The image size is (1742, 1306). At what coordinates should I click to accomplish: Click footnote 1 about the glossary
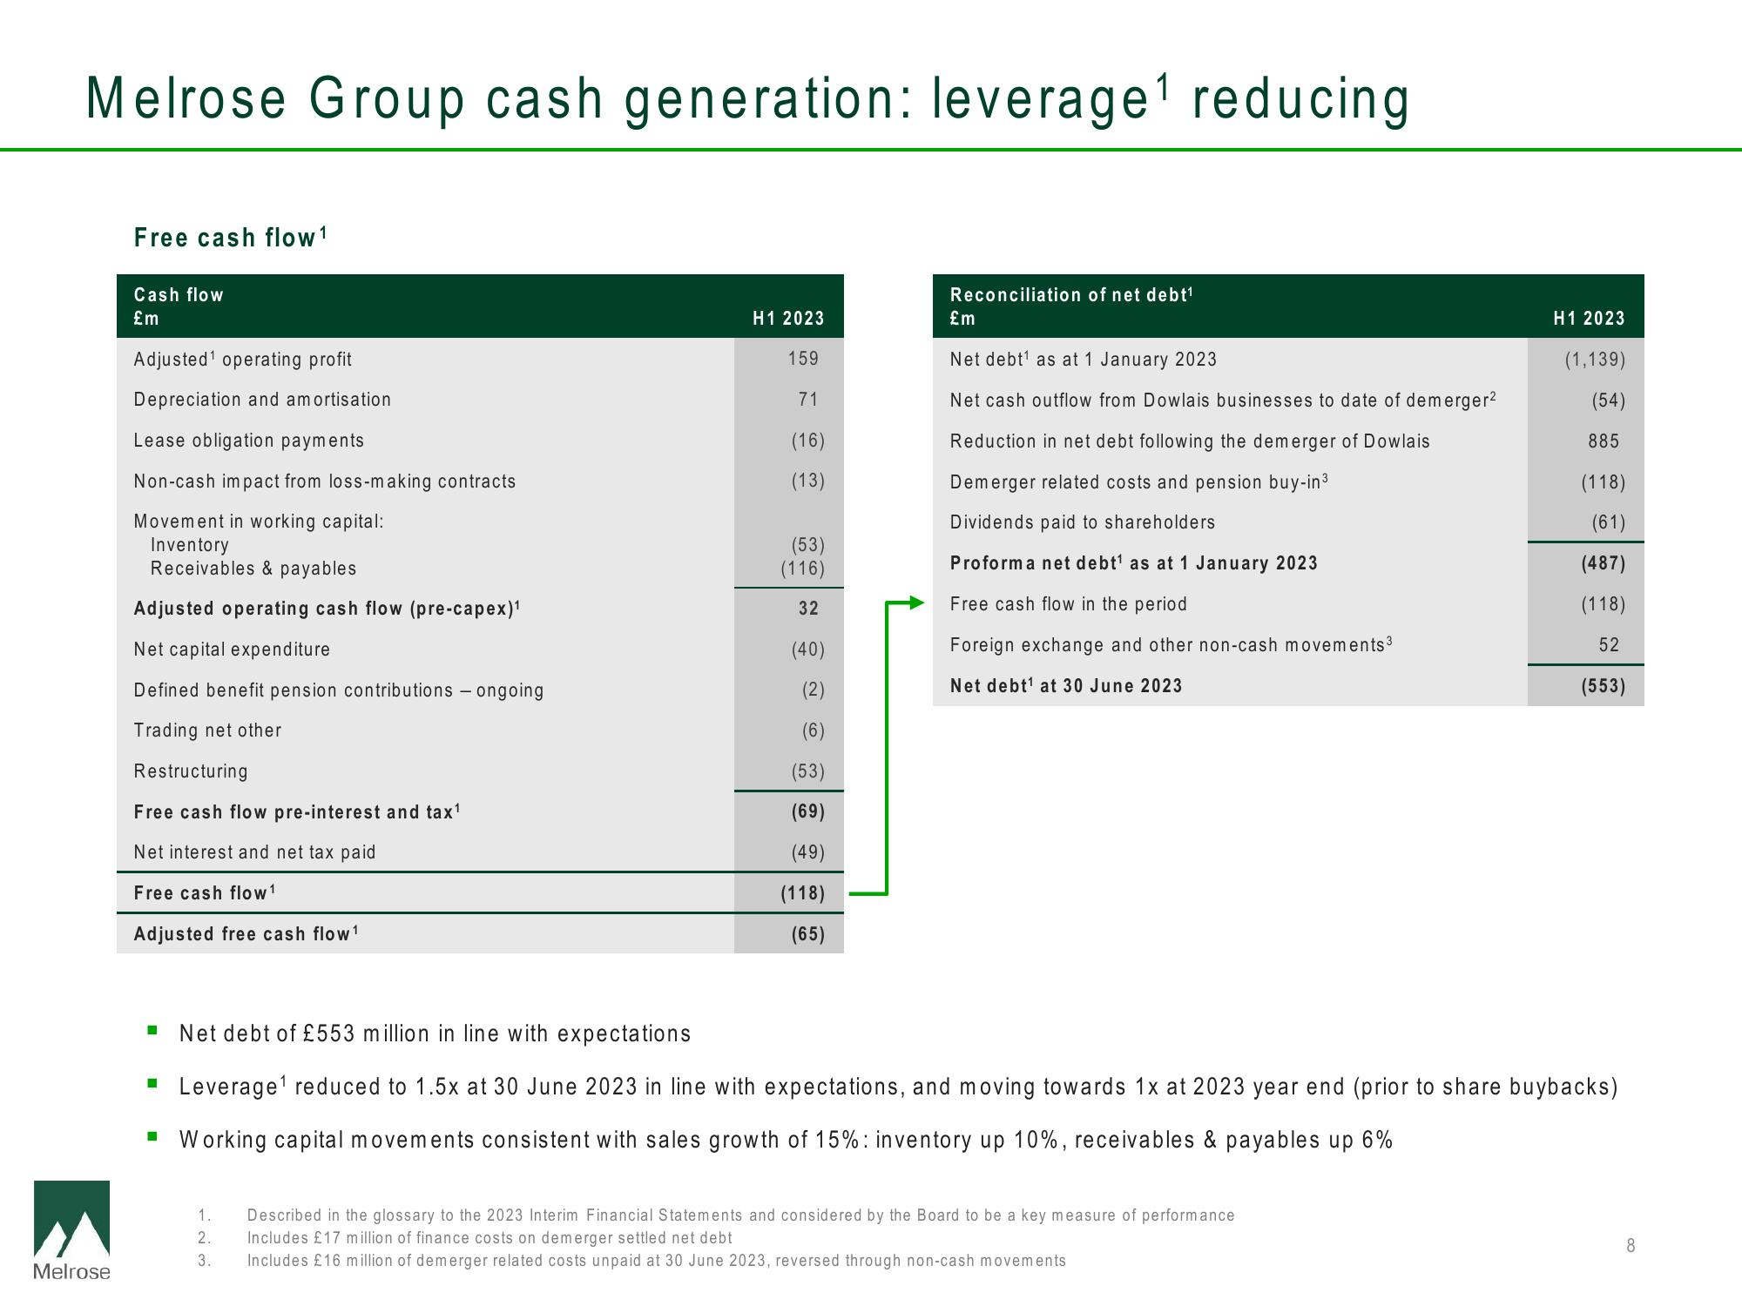point(740,1215)
